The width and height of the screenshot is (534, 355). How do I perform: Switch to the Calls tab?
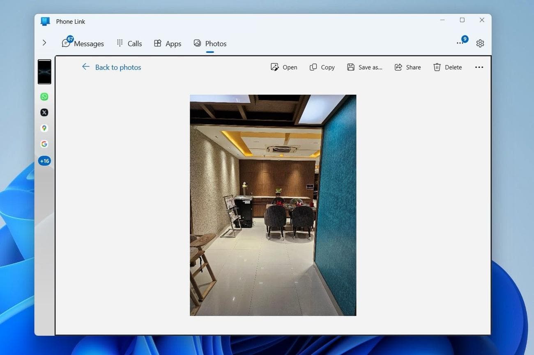coord(129,43)
